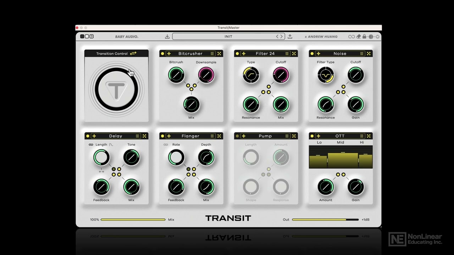Toggle the Noise module power dot

click(312, 53)
